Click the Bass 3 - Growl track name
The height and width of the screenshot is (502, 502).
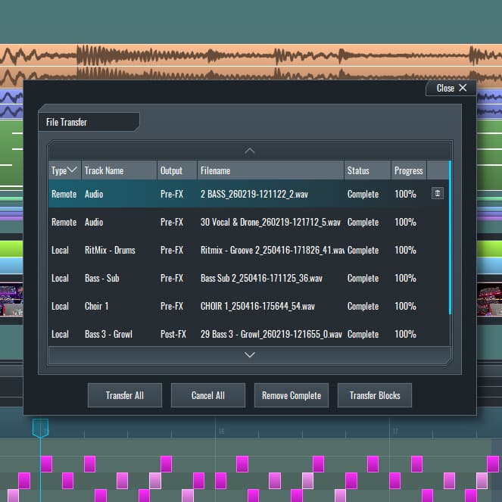click(108, 334)
